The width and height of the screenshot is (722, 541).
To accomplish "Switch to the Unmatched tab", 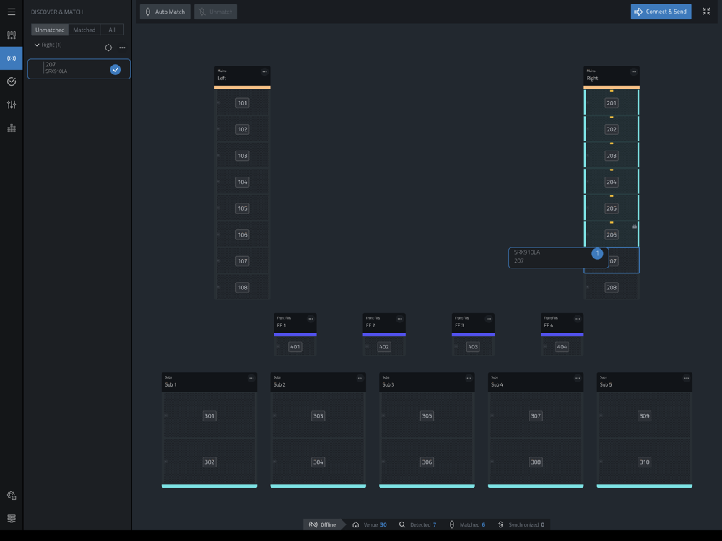I will [50, 30].
